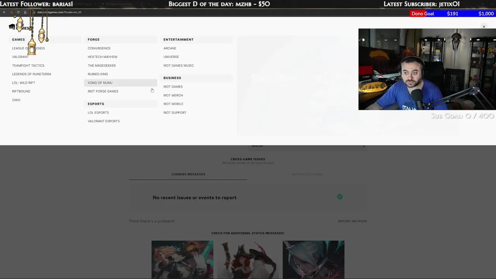Open Riot Forge Games link

(103, 91)
